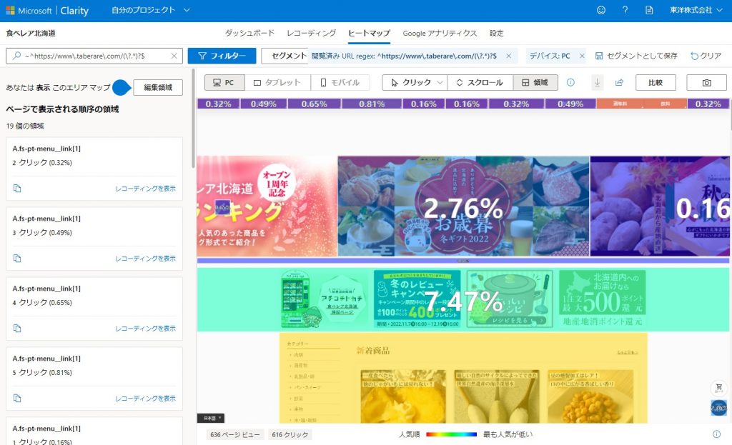Click the 編集領域 button
Image resolution: width=732 pixels, height=445 pixels.
click(x=158, y=87)
